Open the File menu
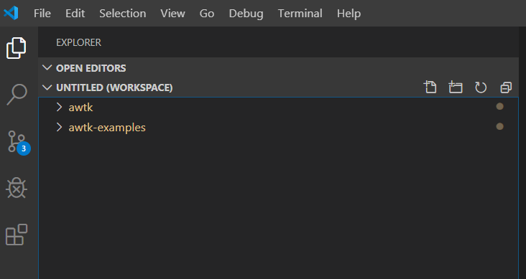The width and height of the screenshot is (526, 279). tap(42, 14)
